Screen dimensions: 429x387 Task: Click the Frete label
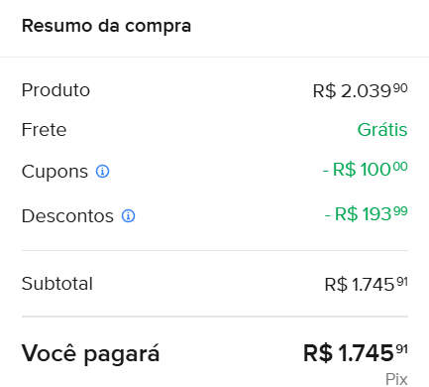pyautogui.click(x=44, y=130)
